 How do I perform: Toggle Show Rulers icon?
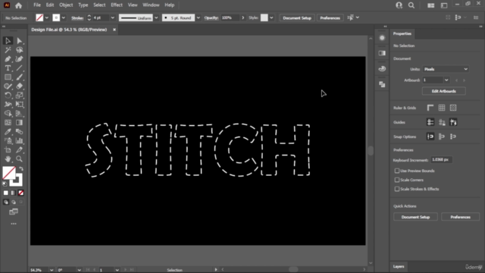coord(430,108)
